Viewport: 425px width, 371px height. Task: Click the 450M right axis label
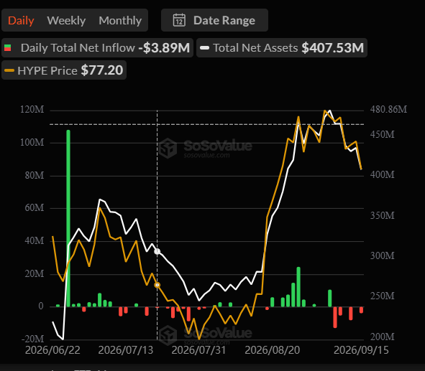coord(382,134)
